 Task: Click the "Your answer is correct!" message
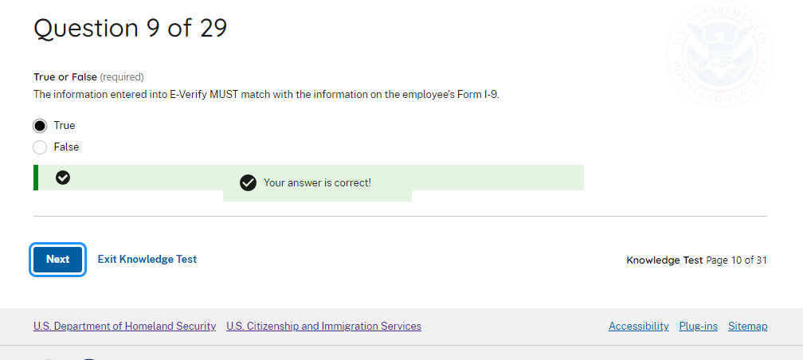(317, 183)
